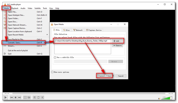Select the Big_Buck_Bunny_Trailer_1080p.mp4 entry
This screenshot has width=178, height=103.
pos(81,41)
